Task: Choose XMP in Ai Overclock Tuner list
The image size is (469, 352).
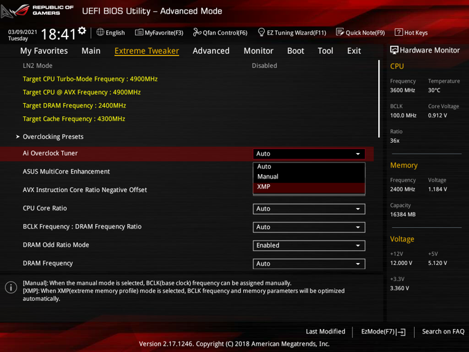Action: click(309, 186)
